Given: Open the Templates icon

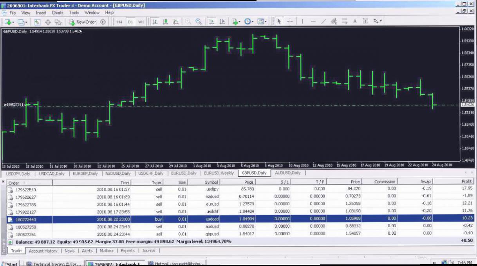Looking at the screenshot, I should click(261, 22).
